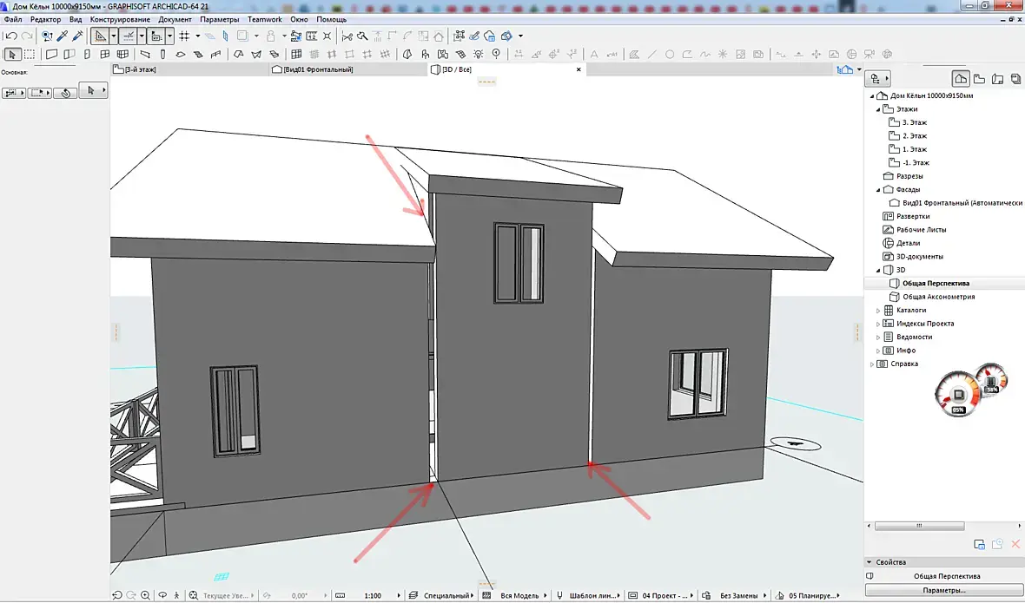
Task: Toggle the Trace reference icon
Action: tap(242, 36)
